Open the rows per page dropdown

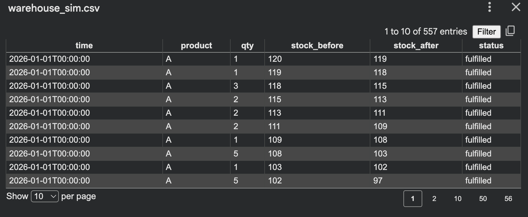(x=45, y=197)
